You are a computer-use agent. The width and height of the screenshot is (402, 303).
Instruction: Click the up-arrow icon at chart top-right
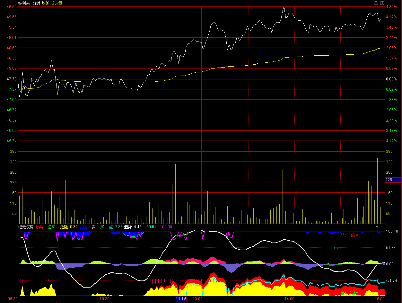click(x=376, y=3)
